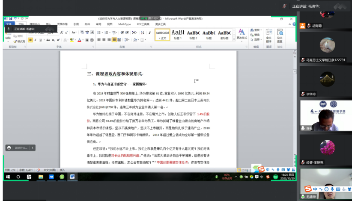Expand the styles gallery list

(x=233, y=39)
